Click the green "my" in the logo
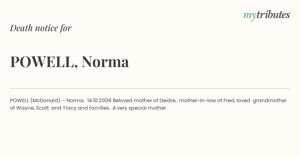The width and height of the screenshot is (300, 157). coord(249,16)
